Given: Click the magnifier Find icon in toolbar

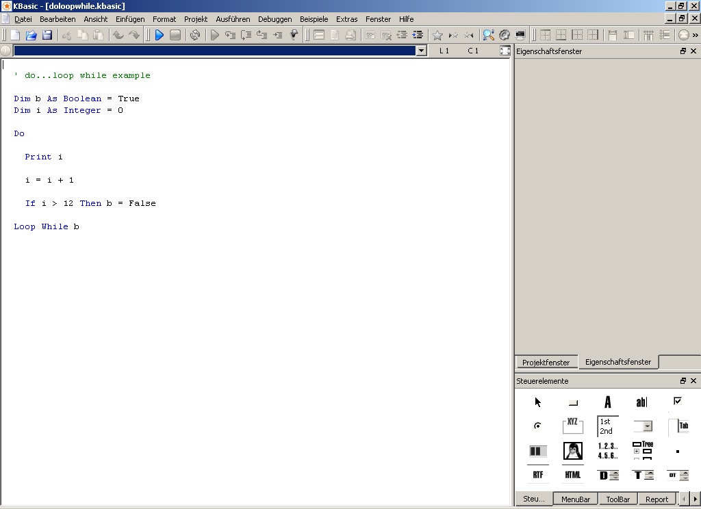Looking at the screenshot, I should click(x=488, y=35).
